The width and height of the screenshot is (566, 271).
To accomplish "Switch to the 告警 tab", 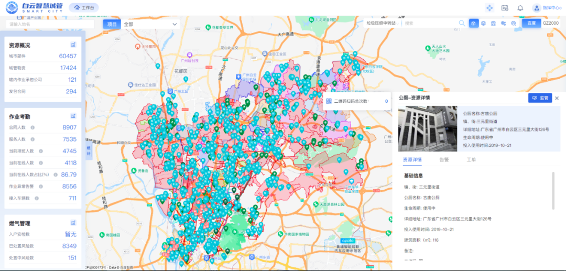I will coord(443,159).
